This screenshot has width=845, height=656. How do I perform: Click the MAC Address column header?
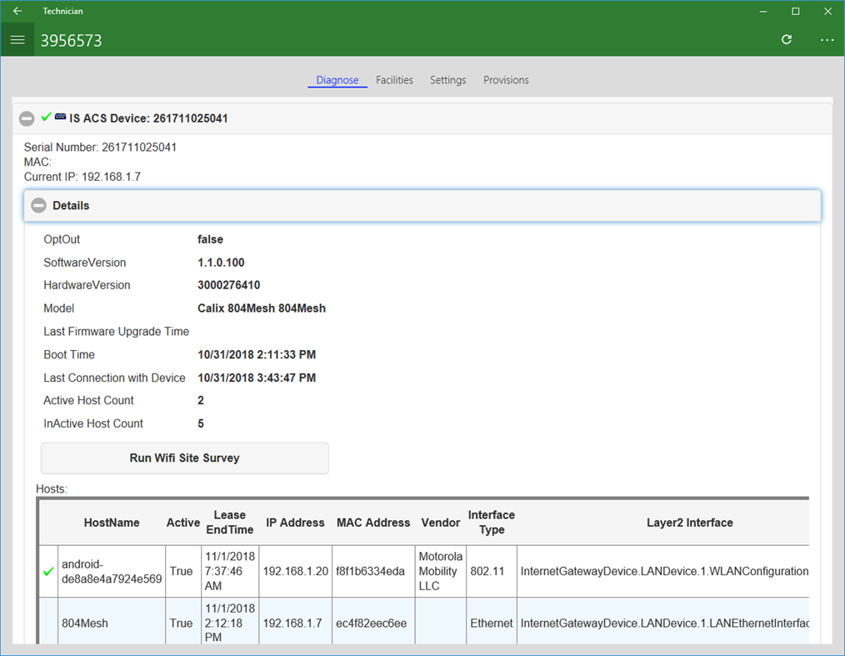[x=373, y=523]
